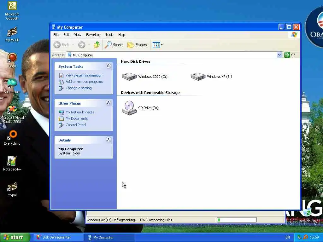Viewport: 323px width, 242px height.
Task: Click the Start button
Action: pos(15,238)
